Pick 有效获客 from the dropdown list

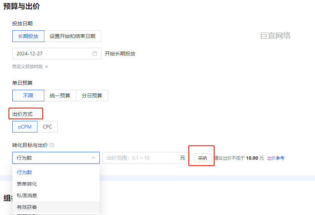coord(56,207)
